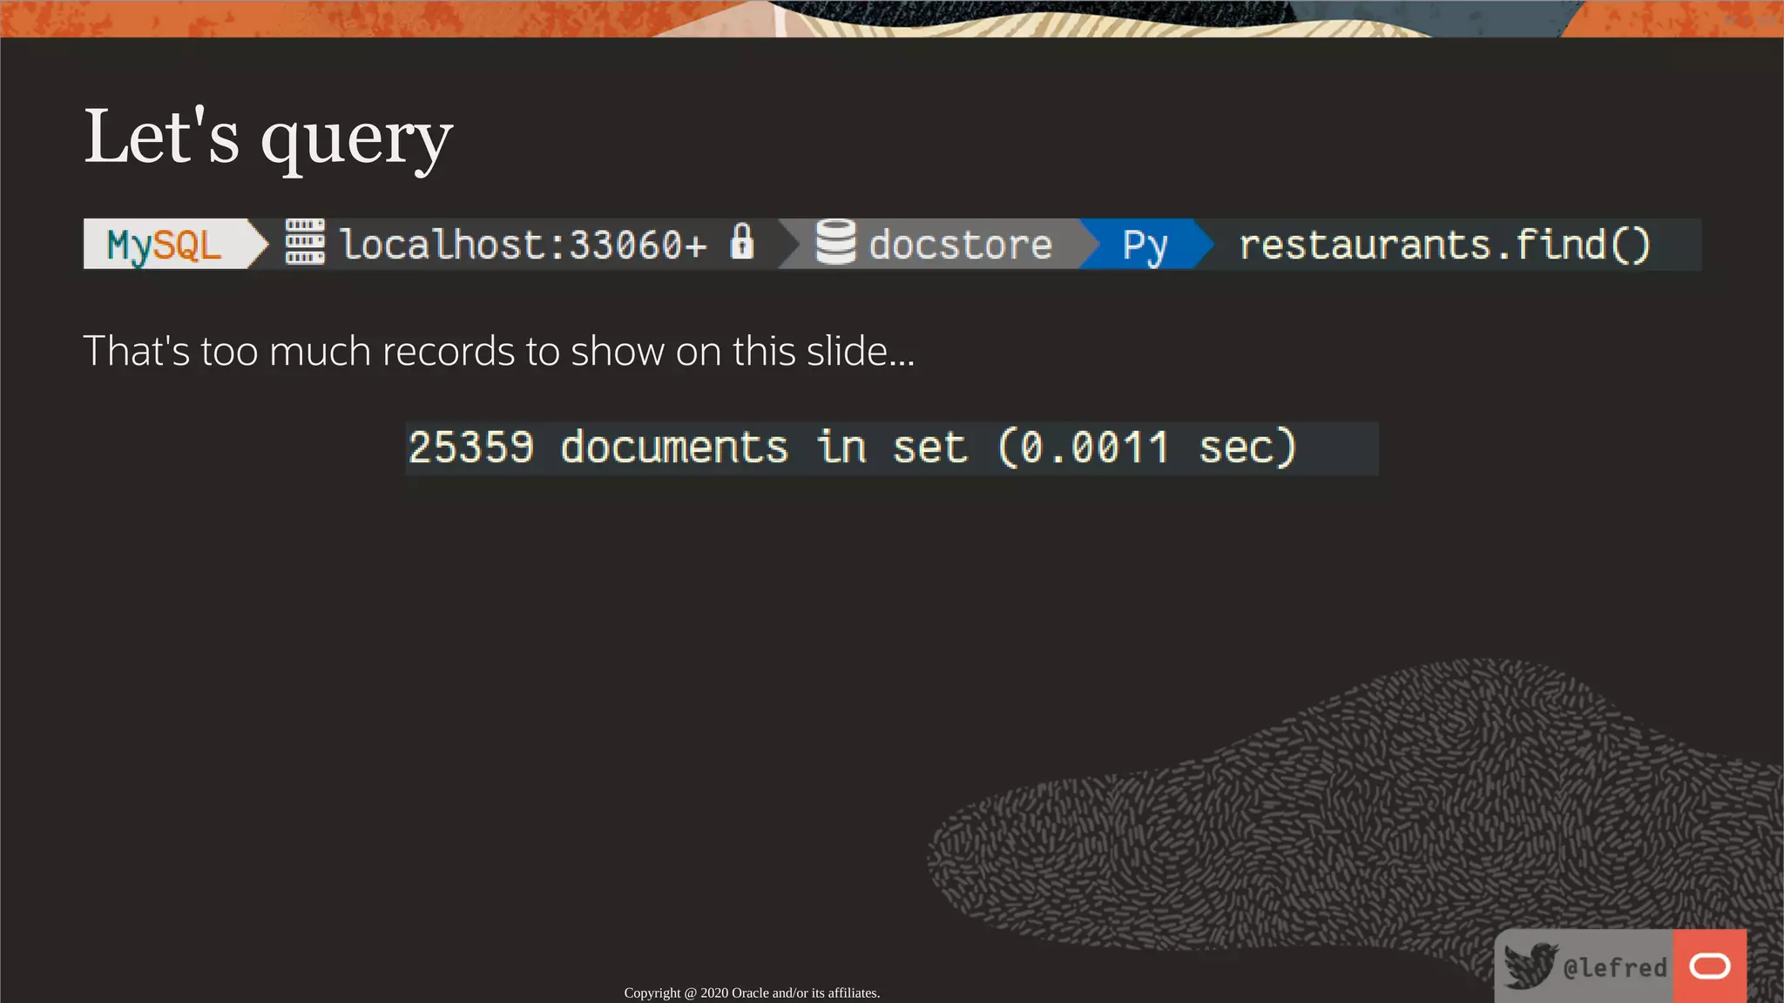Open the @lefred Twitter handle

(x=1614, y=968)
